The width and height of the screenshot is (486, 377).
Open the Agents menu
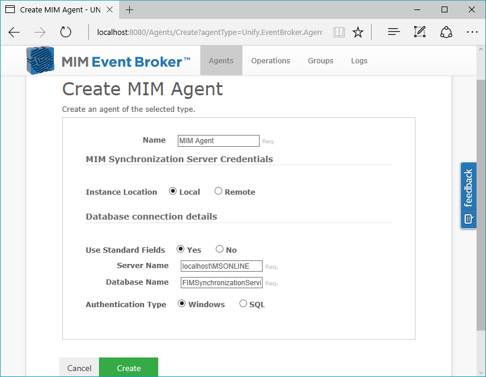pyautogui.click(x=221, y=61)
